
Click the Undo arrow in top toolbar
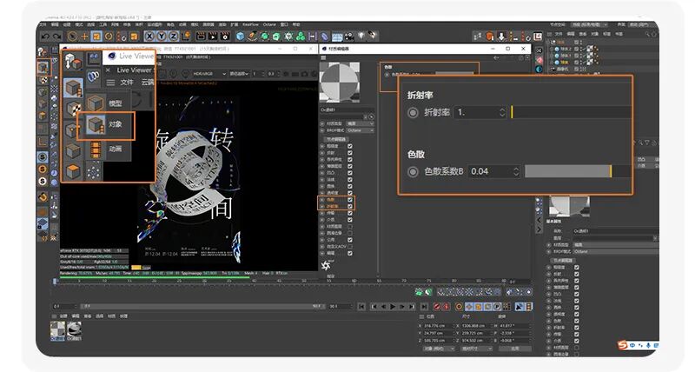click(45, 37)
